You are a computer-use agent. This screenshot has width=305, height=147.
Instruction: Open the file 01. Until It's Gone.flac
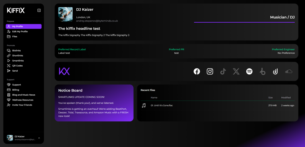point(162,106)
